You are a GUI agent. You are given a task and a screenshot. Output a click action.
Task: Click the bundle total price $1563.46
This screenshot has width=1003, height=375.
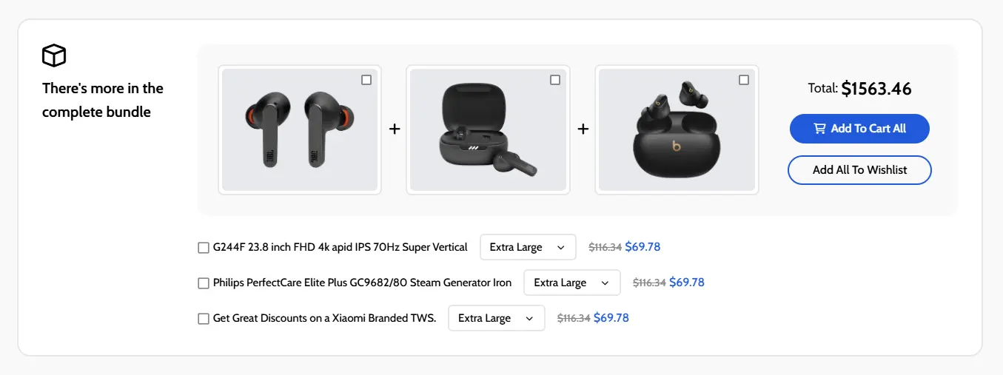(x=876, y=89)
